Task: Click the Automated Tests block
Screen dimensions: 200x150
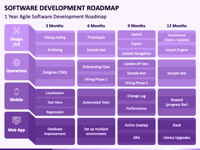Action: pyautogui.click(x=96, y=102)
